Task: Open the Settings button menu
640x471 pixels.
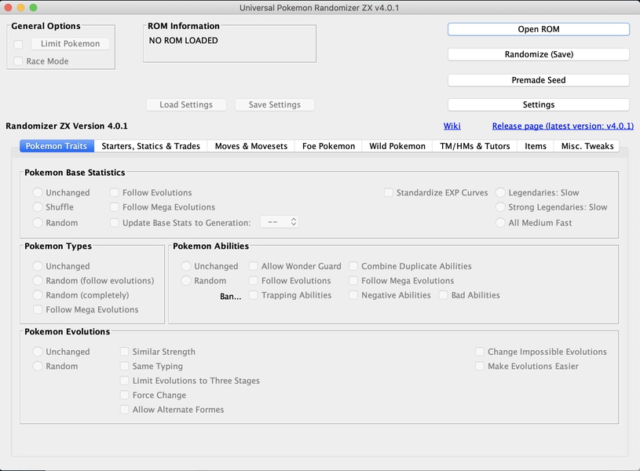Action: (538, 104)
